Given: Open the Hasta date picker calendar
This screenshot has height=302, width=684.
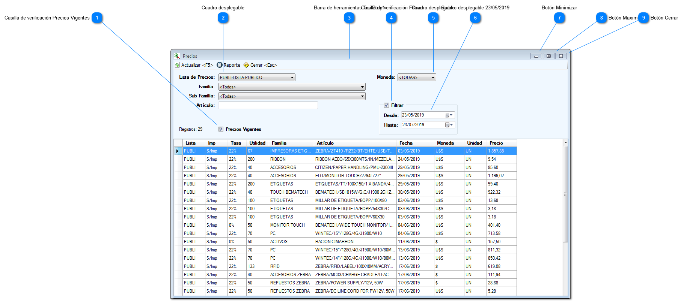Looking at the screenshot, I should (449, 125).
